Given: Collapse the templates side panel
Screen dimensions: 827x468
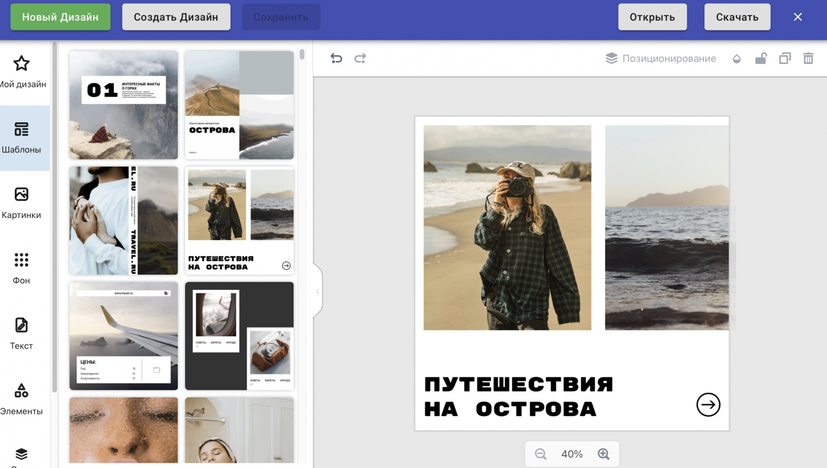Looking at the screenshot, I should click(317, 291).
